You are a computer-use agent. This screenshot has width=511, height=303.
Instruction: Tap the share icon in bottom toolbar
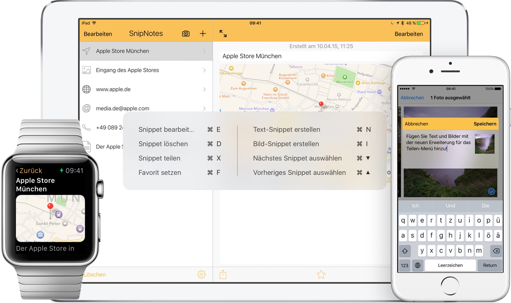click(223, 274)
